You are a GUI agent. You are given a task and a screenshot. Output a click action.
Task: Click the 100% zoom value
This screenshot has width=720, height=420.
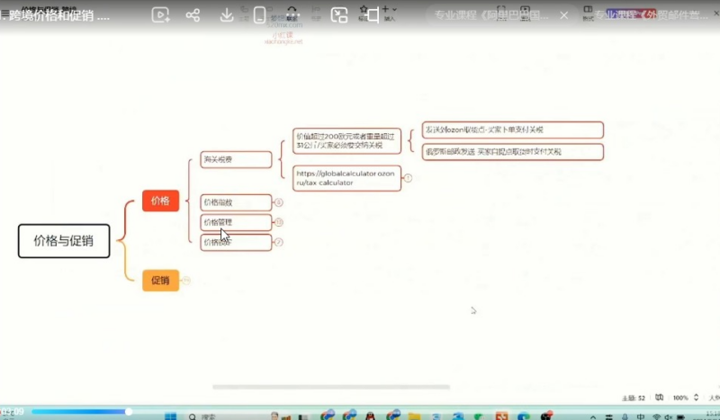pyautogui.click(x=680, y=398)
